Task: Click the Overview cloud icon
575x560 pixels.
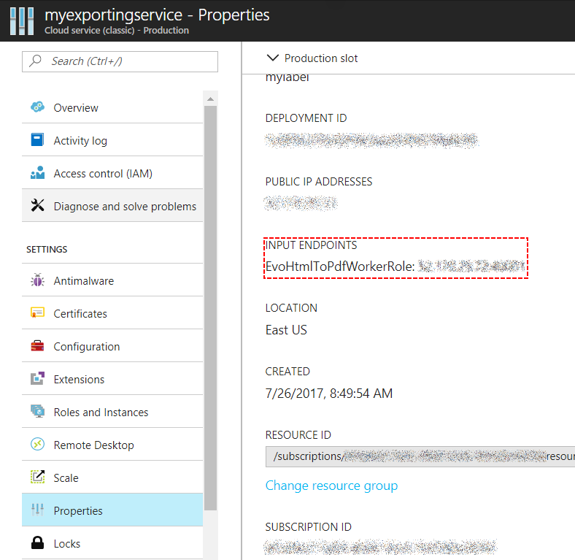Action: click(37, 107)
